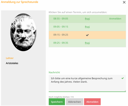Select the 09:25 - 09:35 time slot

(87, 43)
